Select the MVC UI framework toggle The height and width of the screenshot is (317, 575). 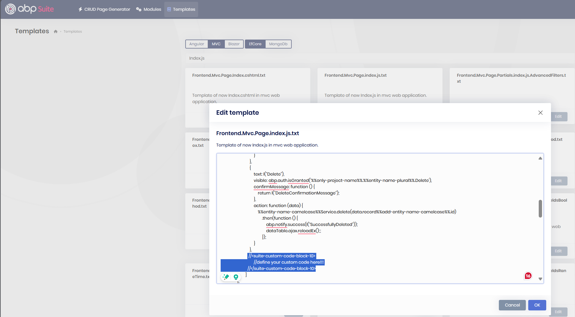tap(216, 44)
